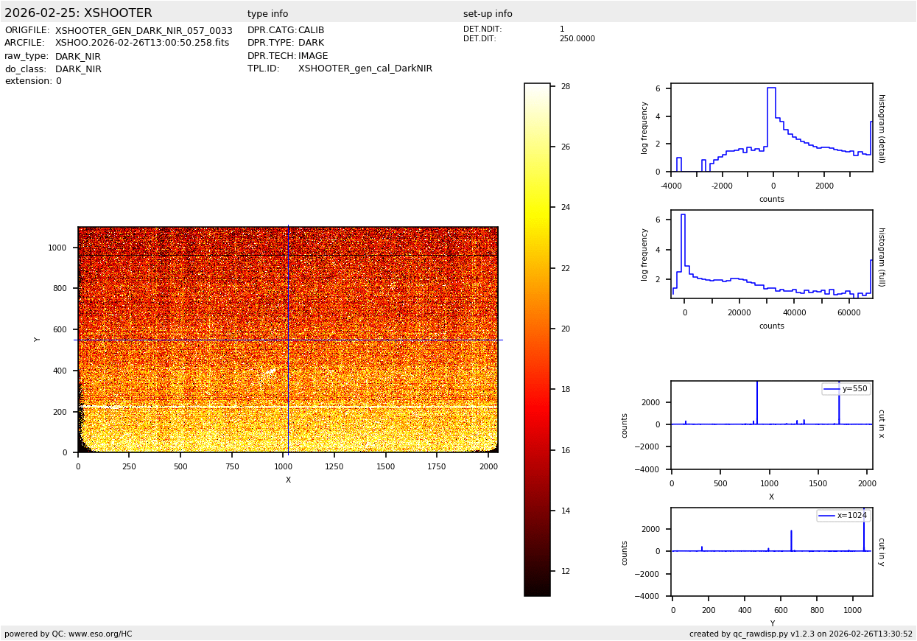Image resolution: width=917 pixels, height=641 pixels.
Task: Click the y=550 legend entry
Action: pyautogui.click(x=846, y=389)
